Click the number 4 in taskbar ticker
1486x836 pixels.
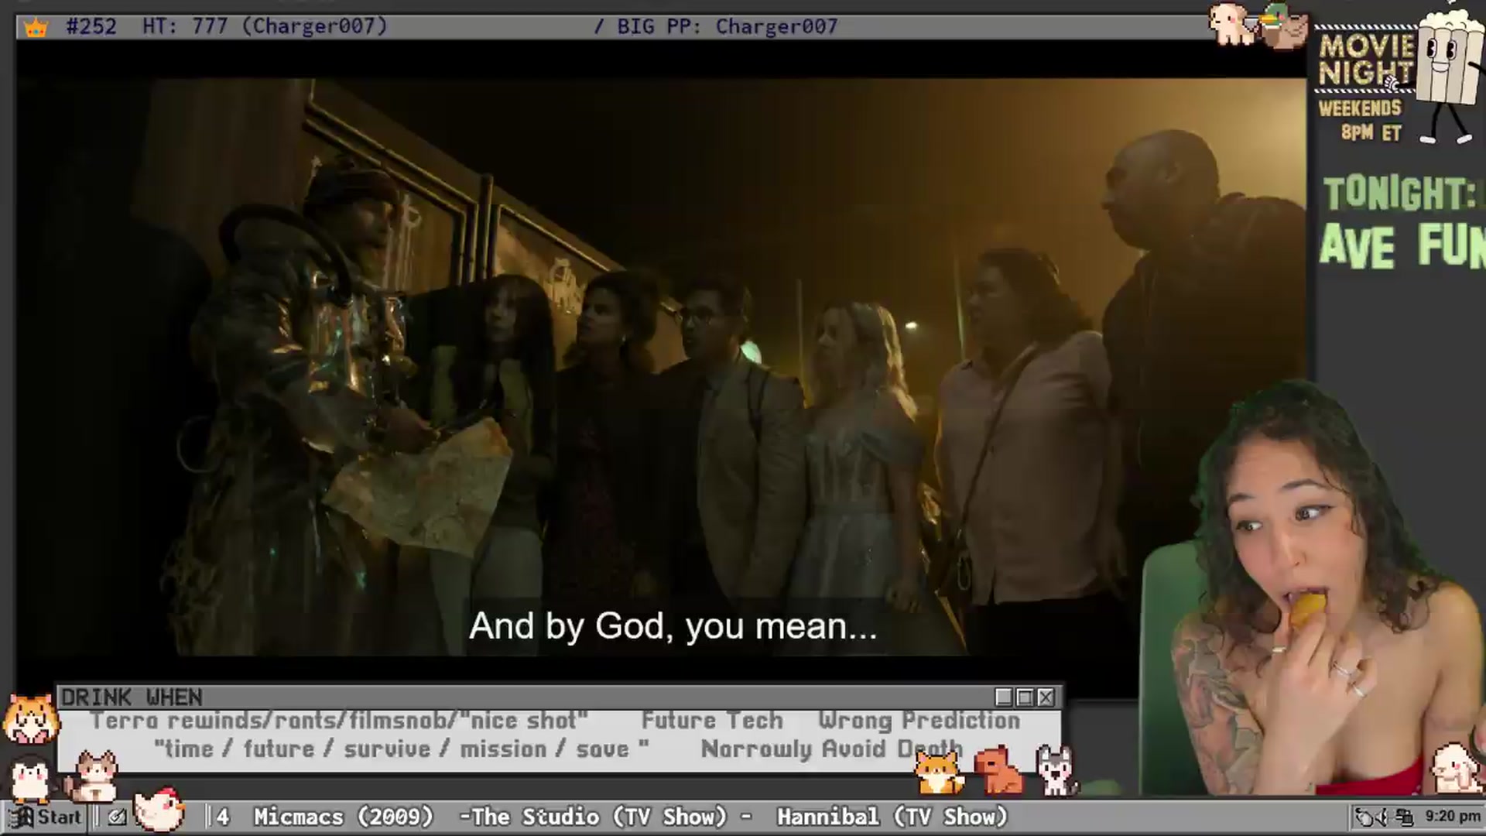[x=223, y=817]
